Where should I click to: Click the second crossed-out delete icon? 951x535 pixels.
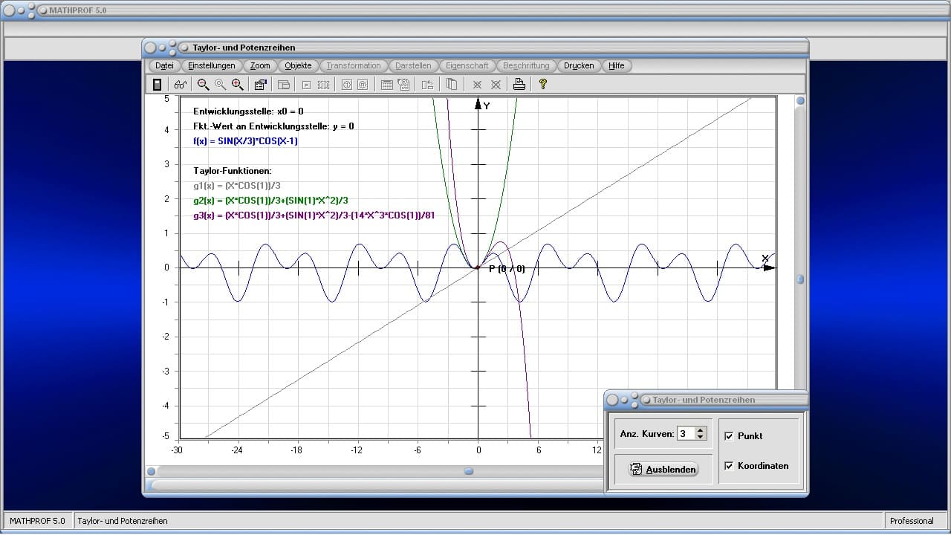click(x=496, y=85)
